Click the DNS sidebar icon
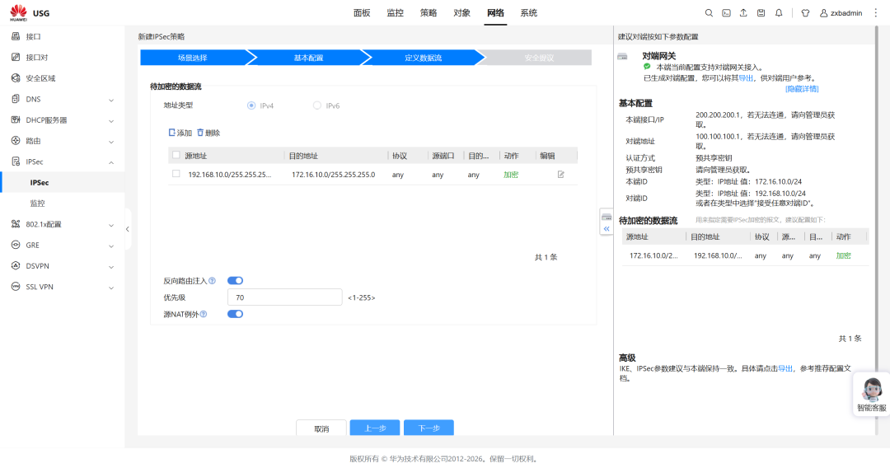 point(16,99)
